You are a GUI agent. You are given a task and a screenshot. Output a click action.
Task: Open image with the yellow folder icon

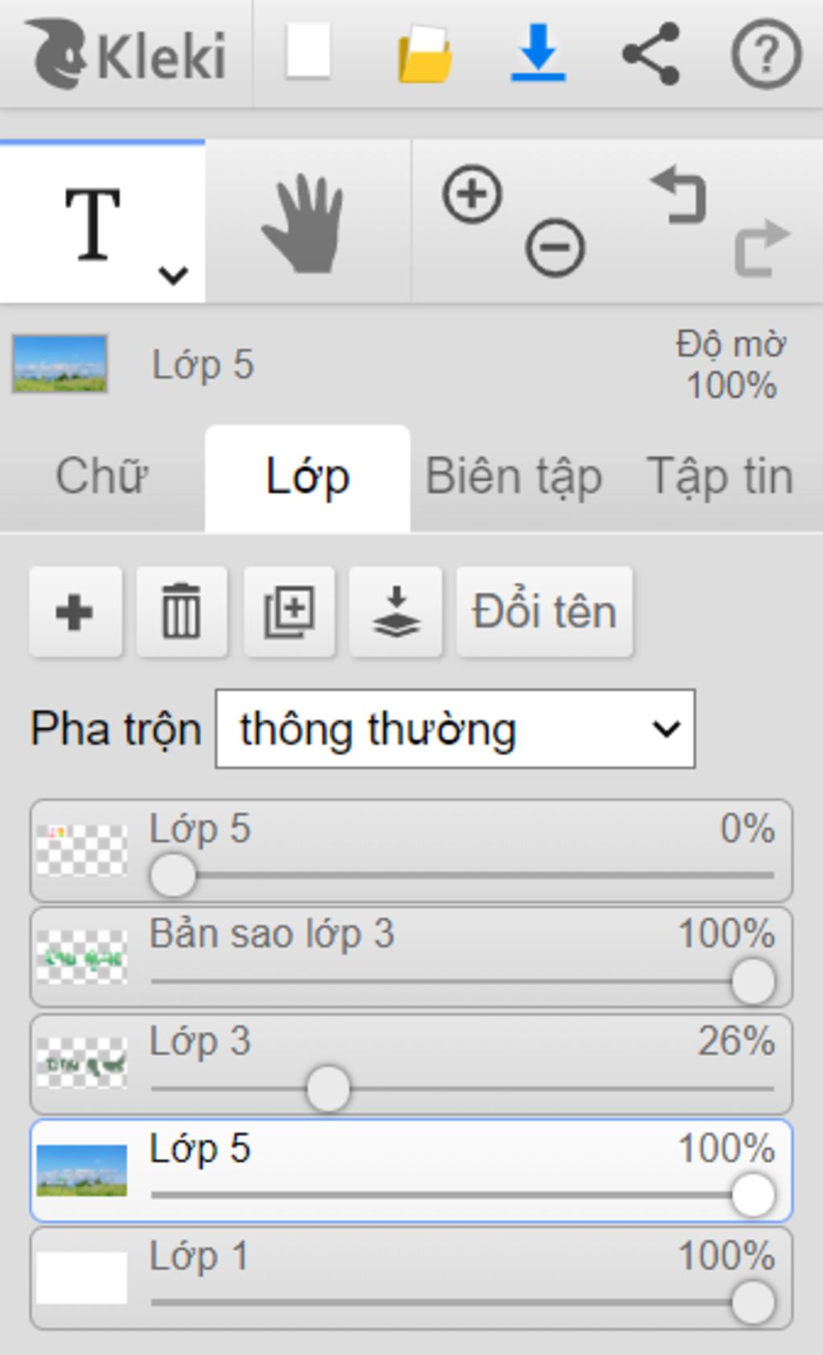(424, 54)
